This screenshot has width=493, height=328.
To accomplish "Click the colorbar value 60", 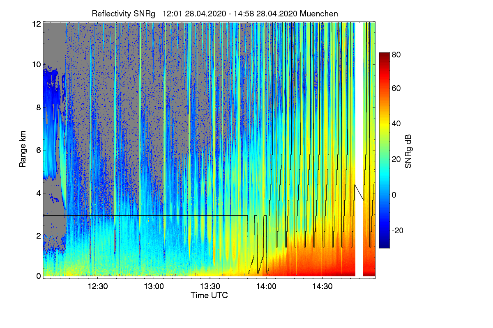I will tap(396, 88).
